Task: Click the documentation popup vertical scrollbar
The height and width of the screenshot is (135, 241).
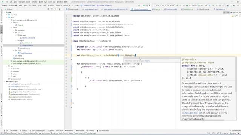Action: click(x=236, y=74)
